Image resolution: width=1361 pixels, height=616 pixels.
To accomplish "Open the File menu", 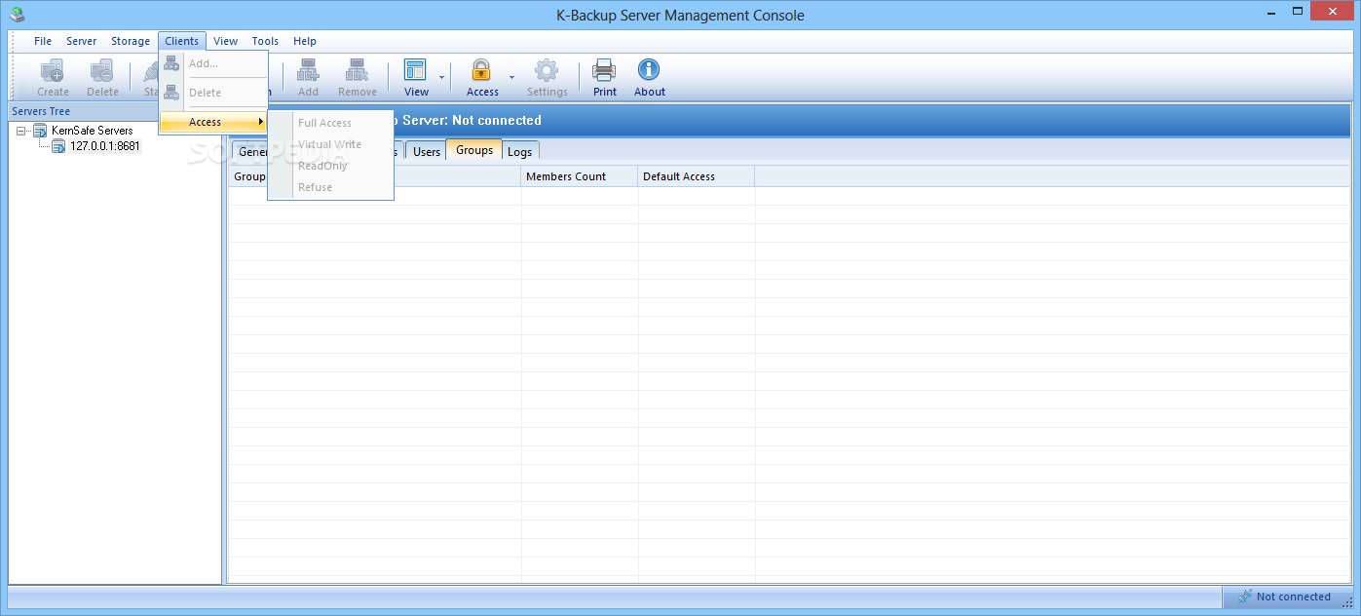I will (x=43, y=41).
